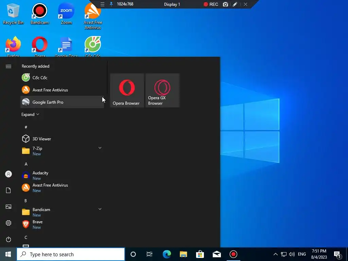Open the 7-Zip folder entry
The height and width of the screenshot is (261, 348).
tap(62, 151)
